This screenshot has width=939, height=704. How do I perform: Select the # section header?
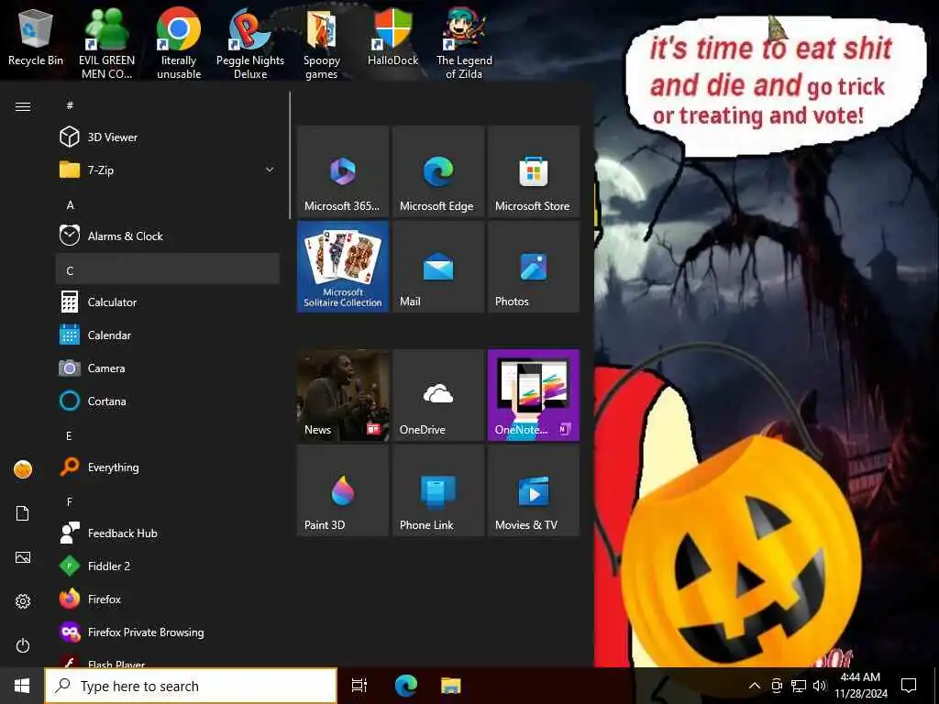[x=70, y=105]
